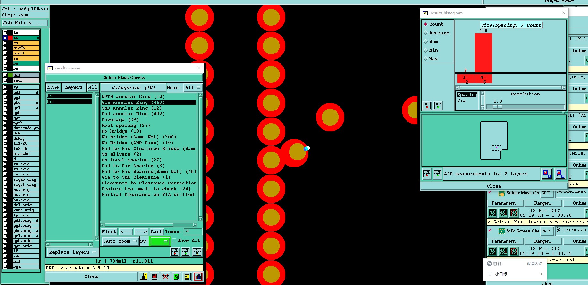Select 'Pad annular Ring (492)' category
This screenshot has height=285, width=588.
[148, 114]
